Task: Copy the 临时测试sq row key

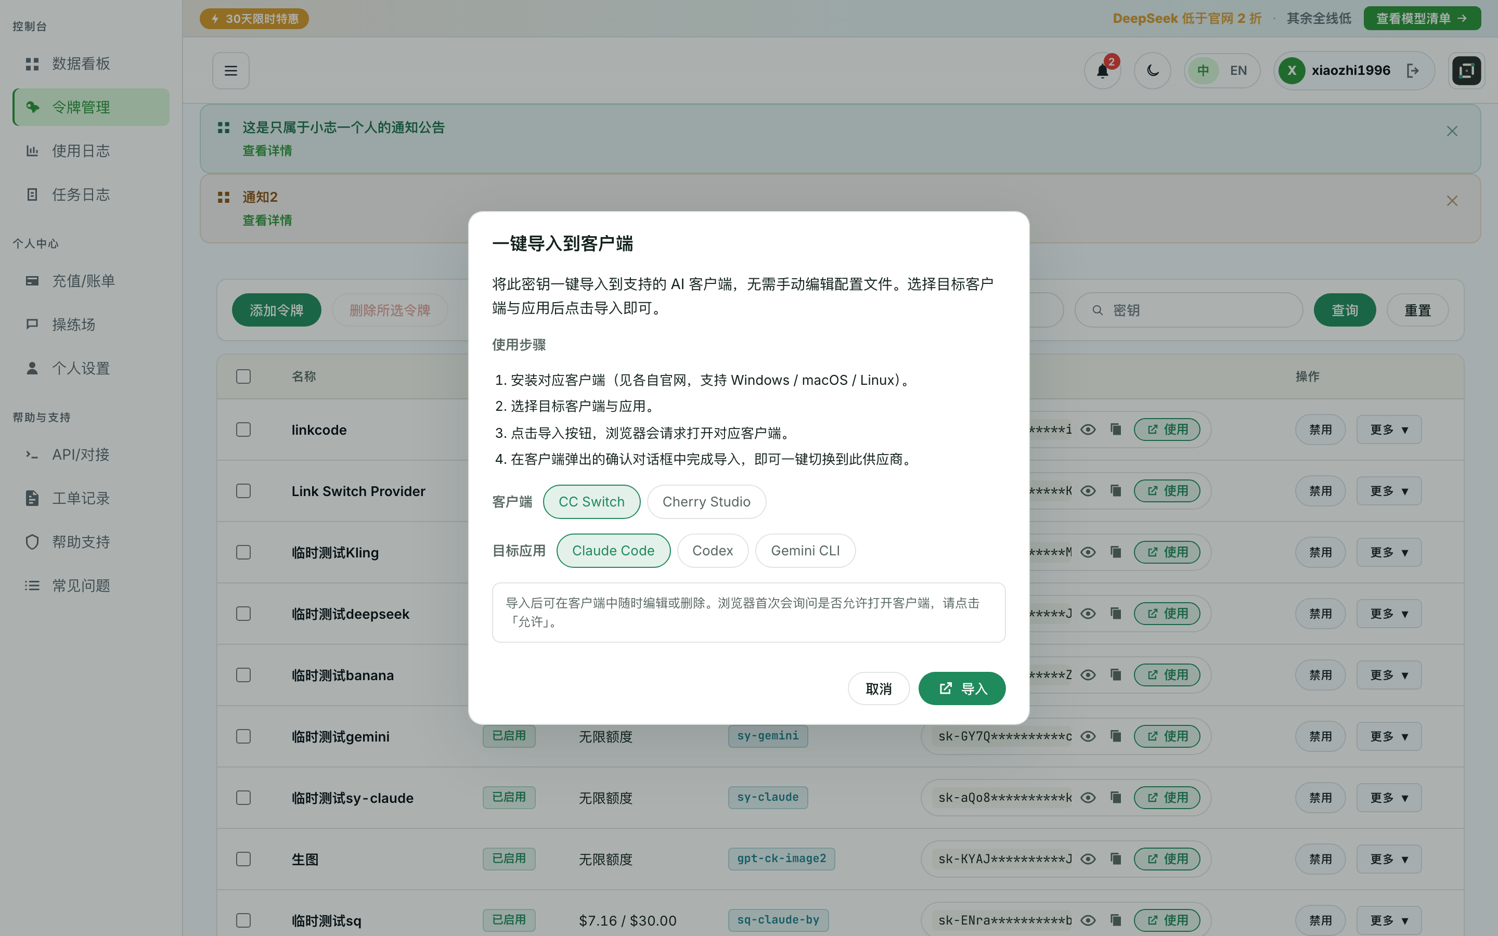Action: point(1116,920)
